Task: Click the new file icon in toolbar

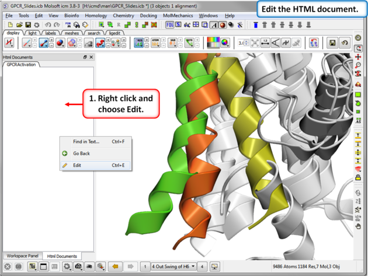Action: [x=10, y=25]
